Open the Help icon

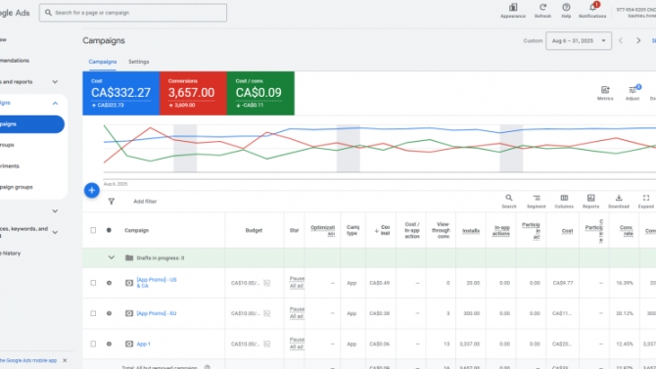click(x=566, y=8)
